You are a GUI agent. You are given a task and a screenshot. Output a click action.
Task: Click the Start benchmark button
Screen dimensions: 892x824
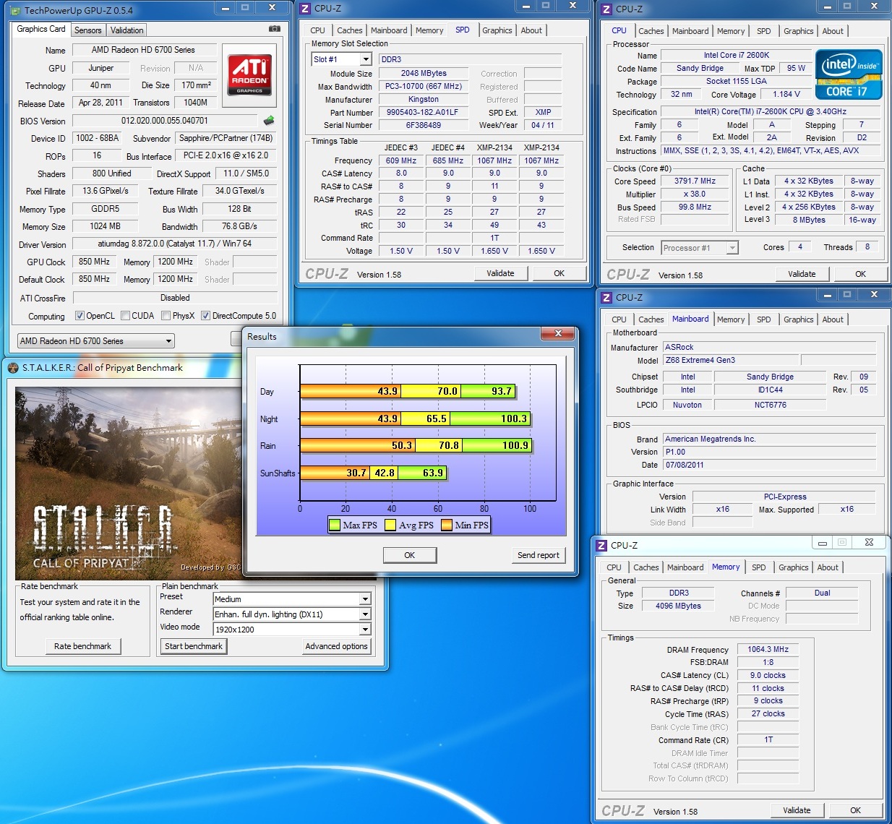194,646
